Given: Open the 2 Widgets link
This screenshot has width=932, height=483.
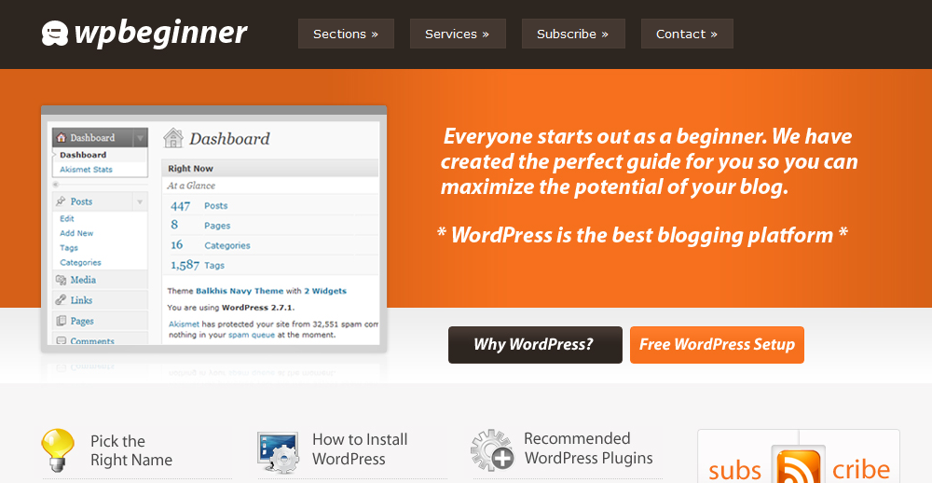Looking at the screenshot, I should click(x=325, y=291).
